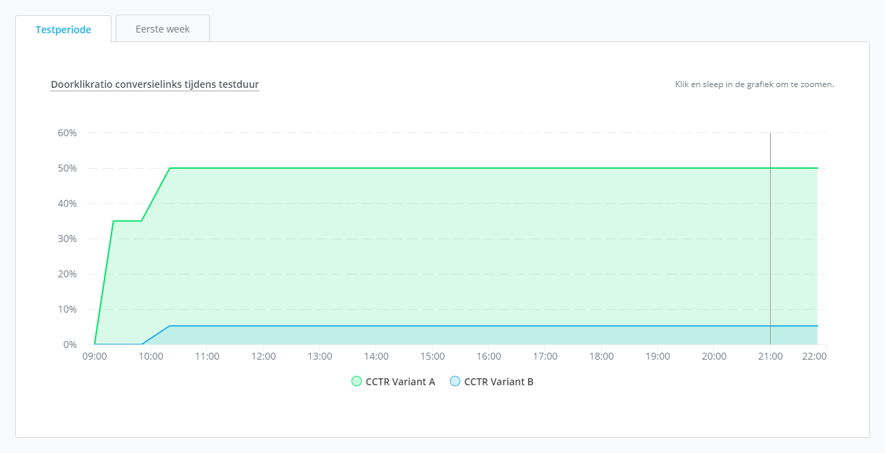This screenshot has height=453, width=885.
Task: Switch to the Eerste week tab
Action: tap(162, 28)
